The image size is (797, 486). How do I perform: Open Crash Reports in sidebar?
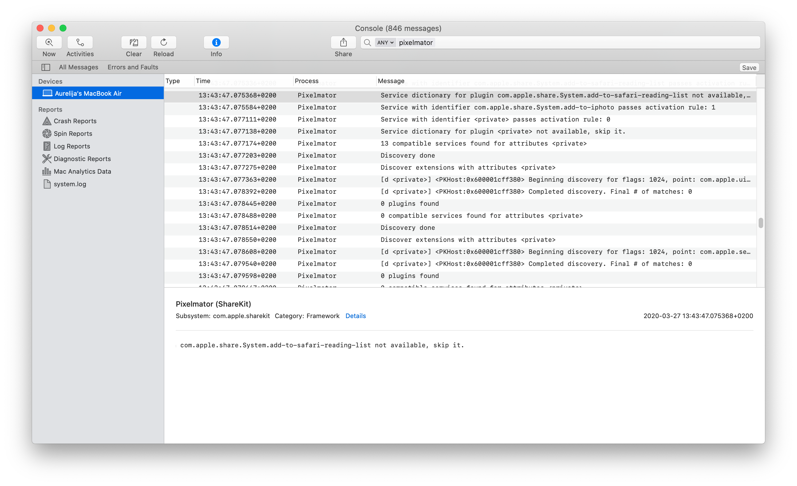point(75,121)
